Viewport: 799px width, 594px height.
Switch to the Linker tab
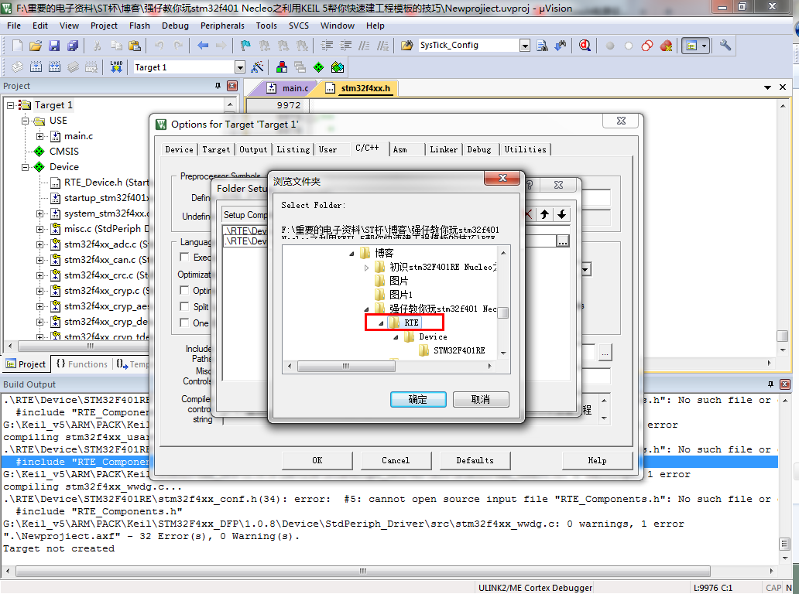(x=444, y=149)
